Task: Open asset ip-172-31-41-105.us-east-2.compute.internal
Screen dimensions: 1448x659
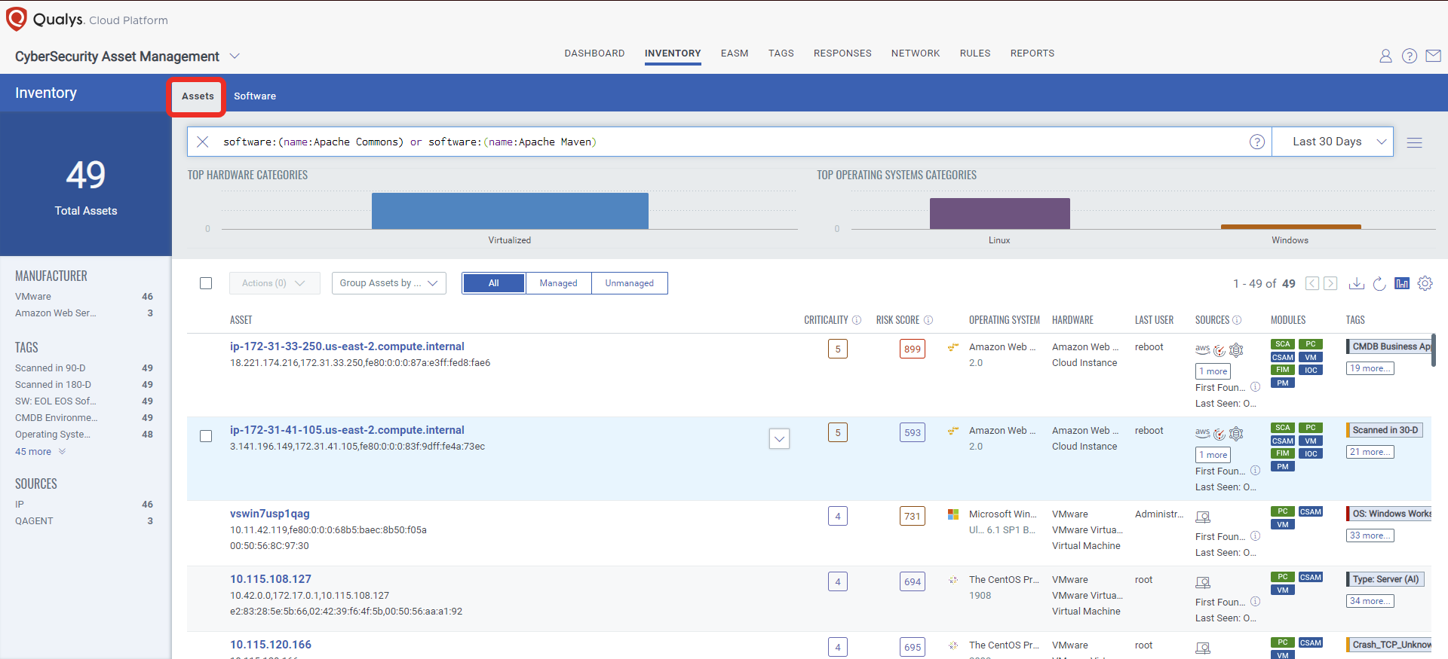Action: click(347, 430)
